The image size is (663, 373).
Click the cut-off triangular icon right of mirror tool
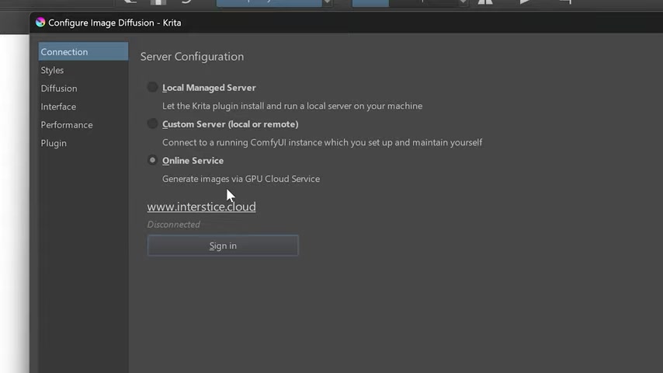(x=525, y=2)
